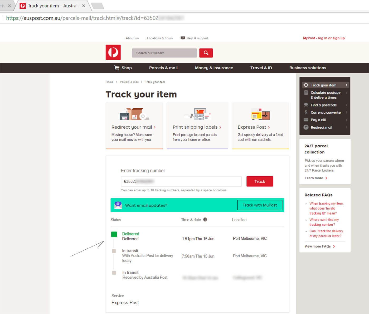Click the red search magnifier button
The width and height of the screenshot is (369, 314).
[x=206, y=53]
